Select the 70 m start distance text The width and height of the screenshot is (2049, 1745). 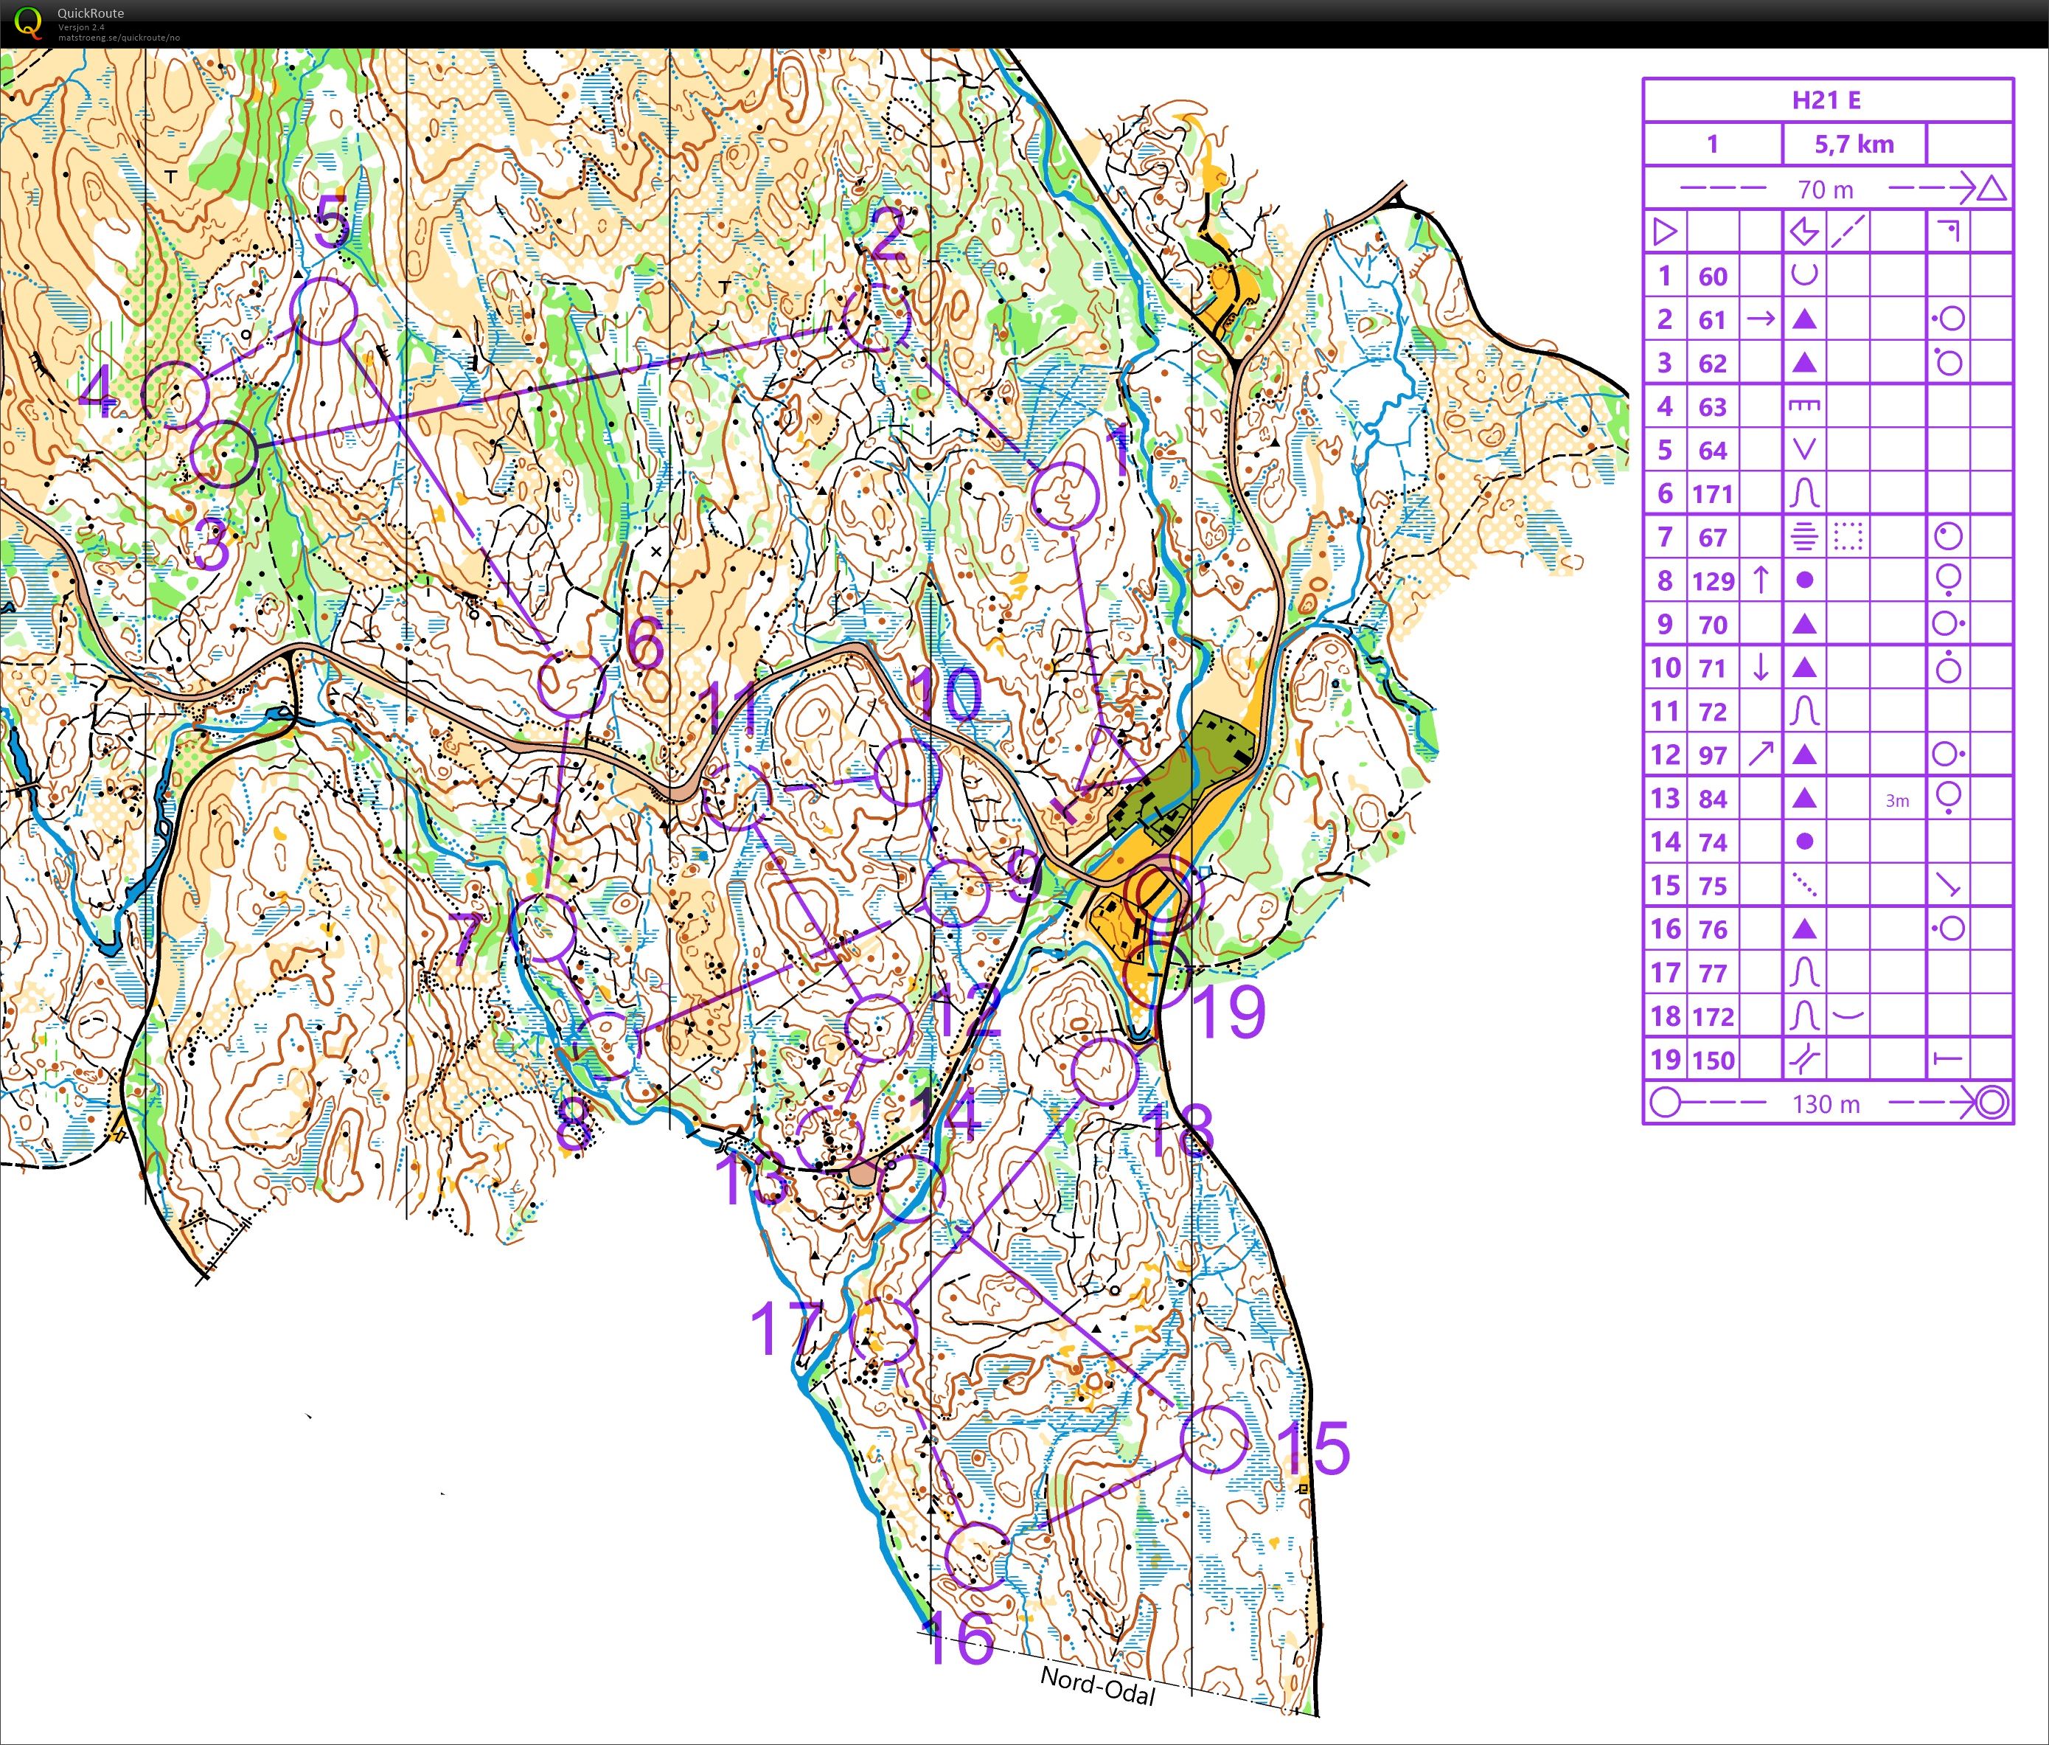coord(1825,189)
